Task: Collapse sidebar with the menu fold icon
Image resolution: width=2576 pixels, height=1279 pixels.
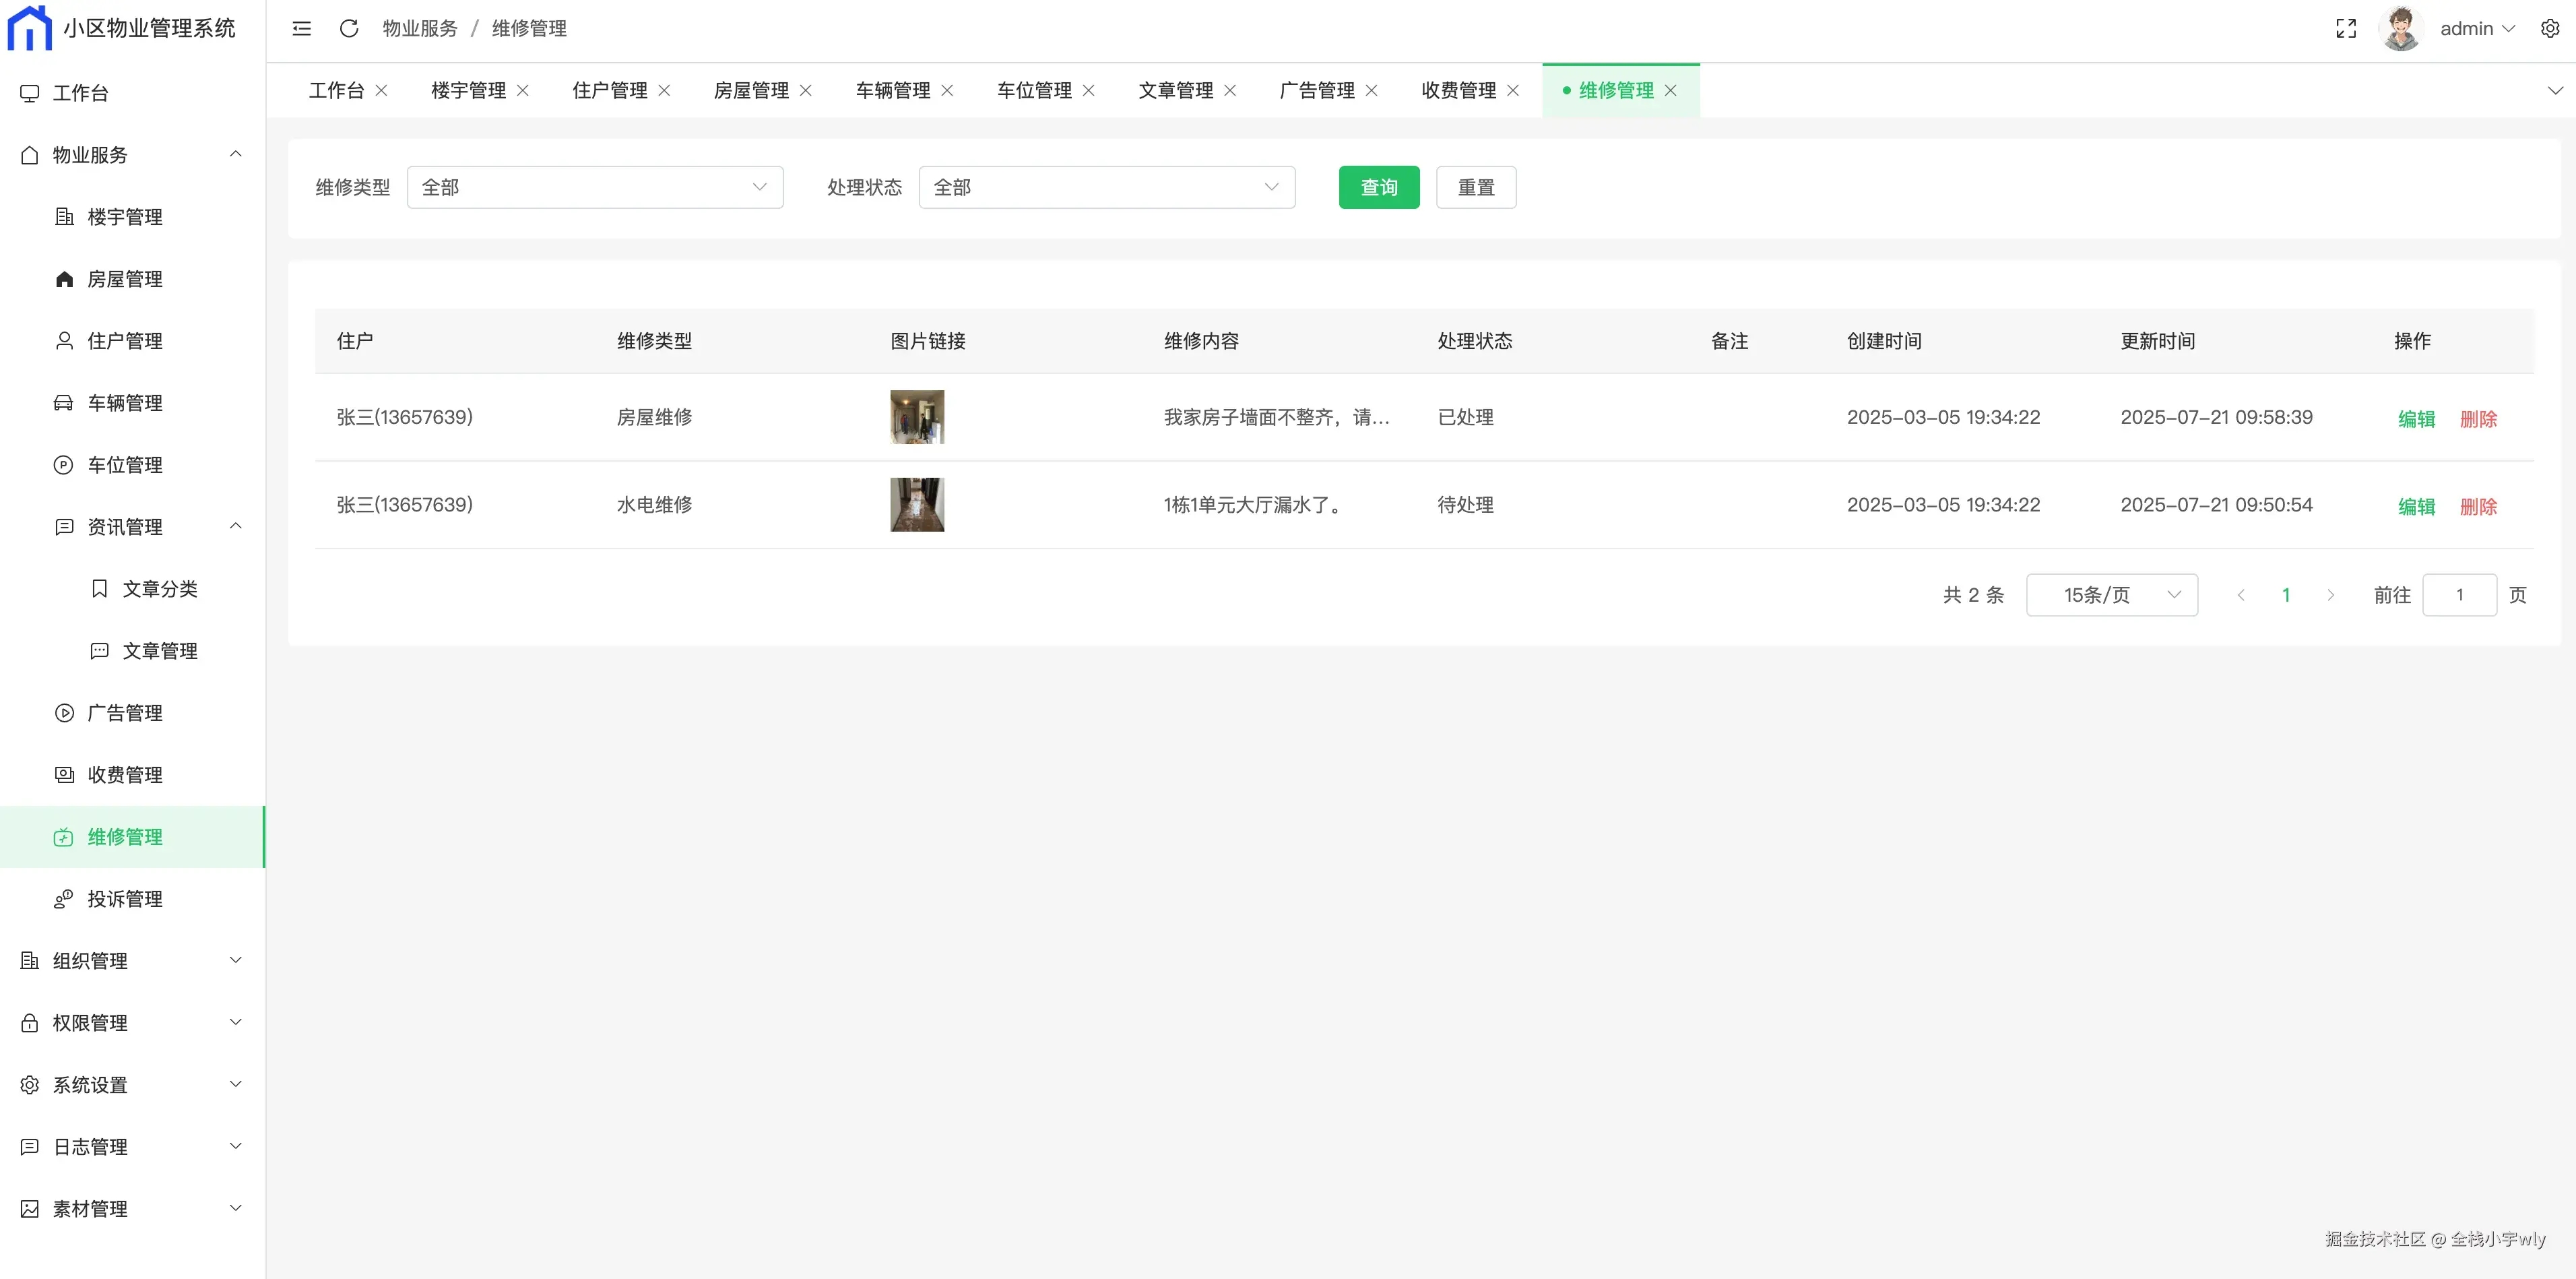Action: 301,29
